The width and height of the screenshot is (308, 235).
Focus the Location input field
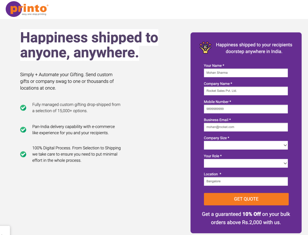[245, 181]
